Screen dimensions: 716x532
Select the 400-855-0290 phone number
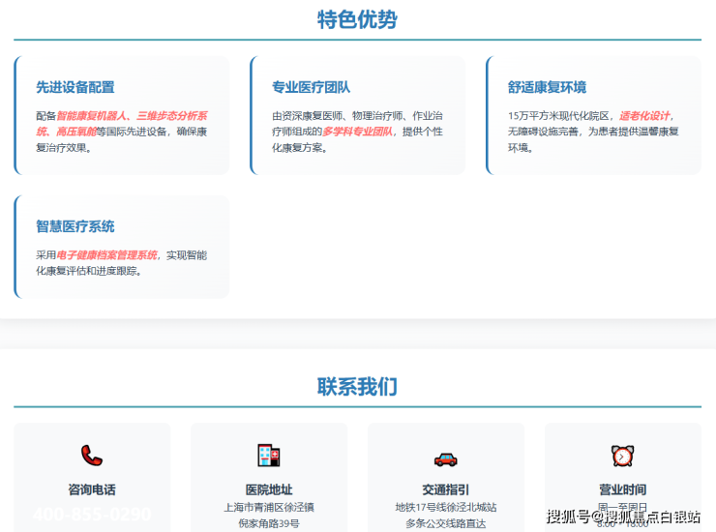point(92,515)
